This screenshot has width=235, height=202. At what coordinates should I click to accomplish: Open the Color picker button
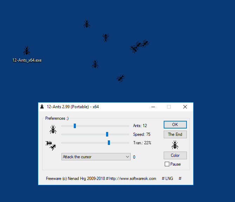[175, 155]
